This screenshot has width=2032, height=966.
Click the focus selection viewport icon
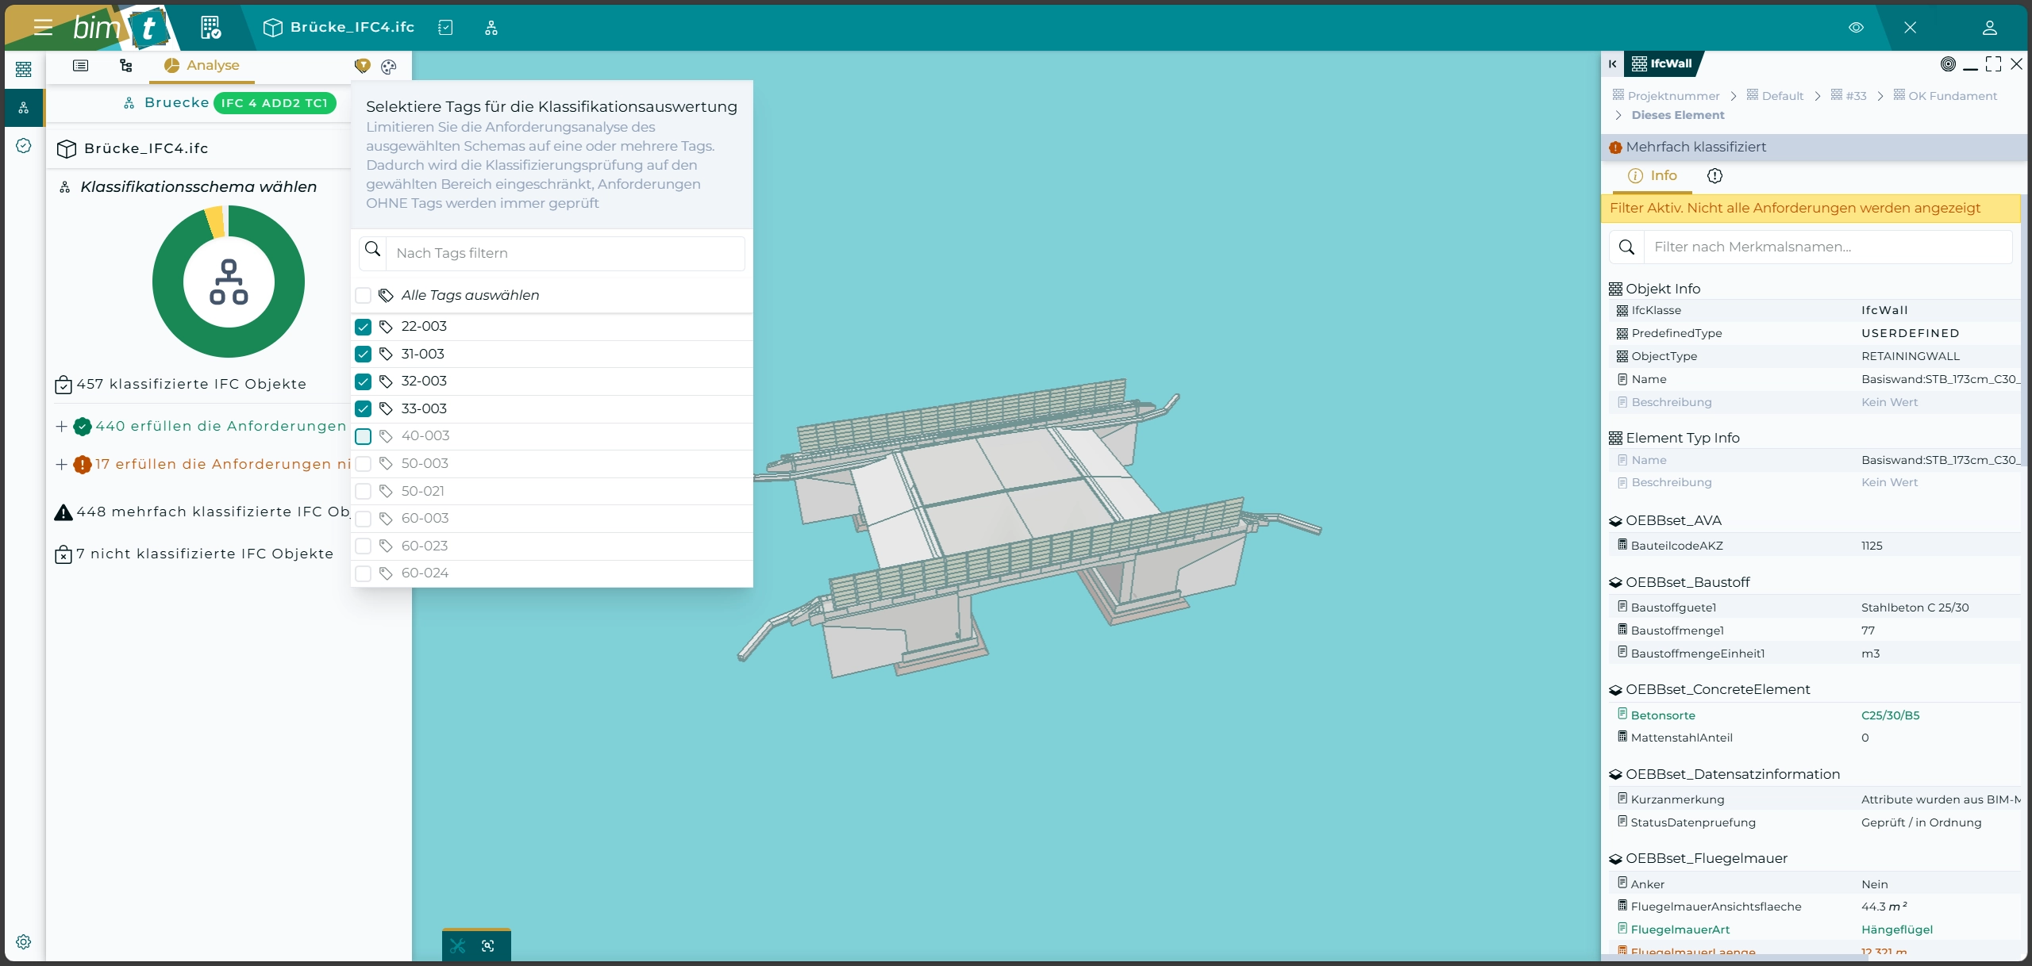[x=488, y=945]
